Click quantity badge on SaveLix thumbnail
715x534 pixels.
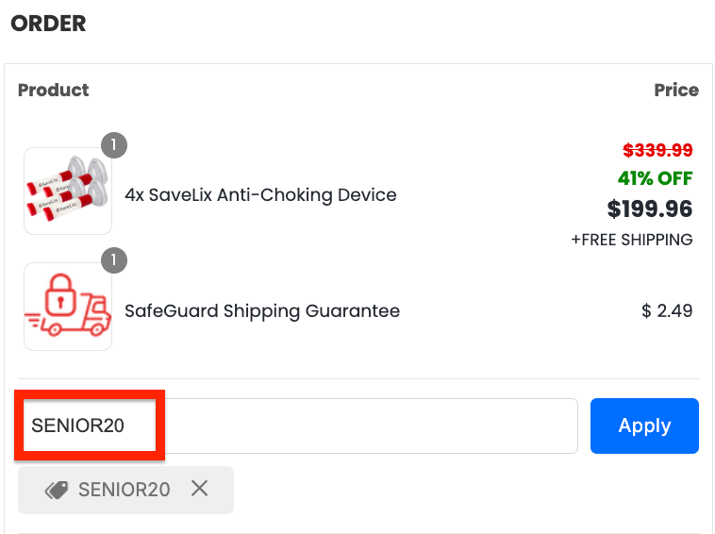[x=113, y=145]
